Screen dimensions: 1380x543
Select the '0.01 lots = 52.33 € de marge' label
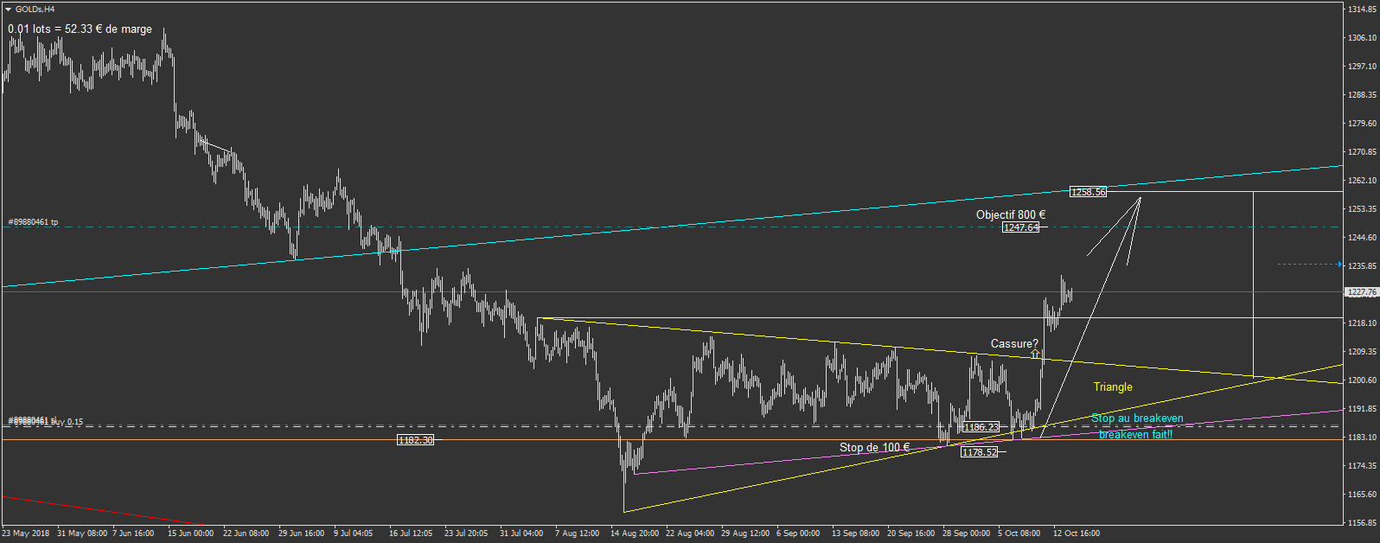tap(80, 29)
